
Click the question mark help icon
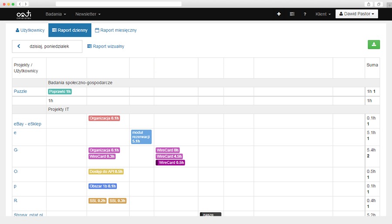[305, 14]
